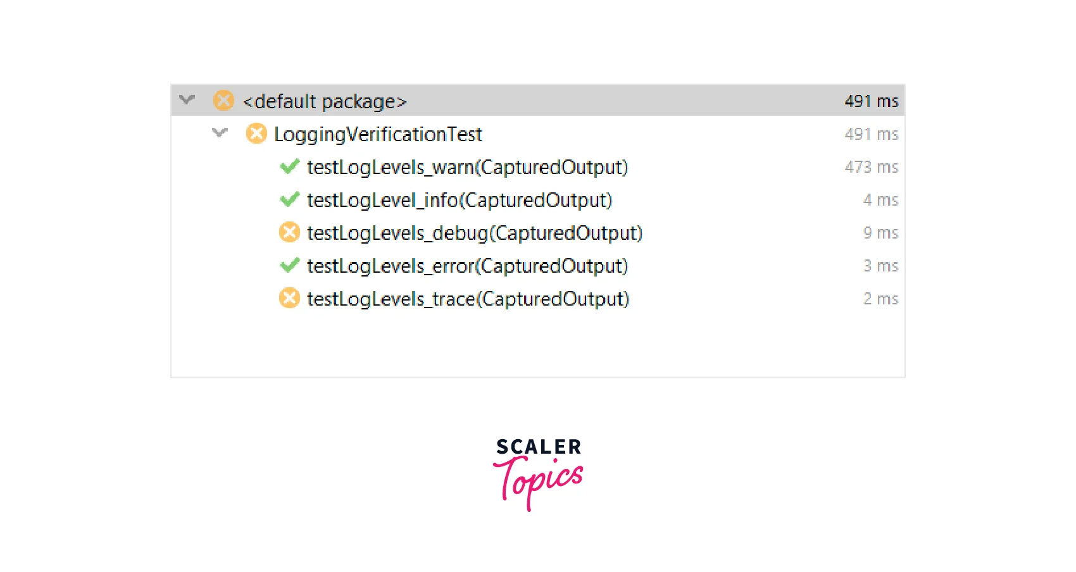
Task: Click green checkmark beside testLogLevels_error
Action: click(289, 266)
